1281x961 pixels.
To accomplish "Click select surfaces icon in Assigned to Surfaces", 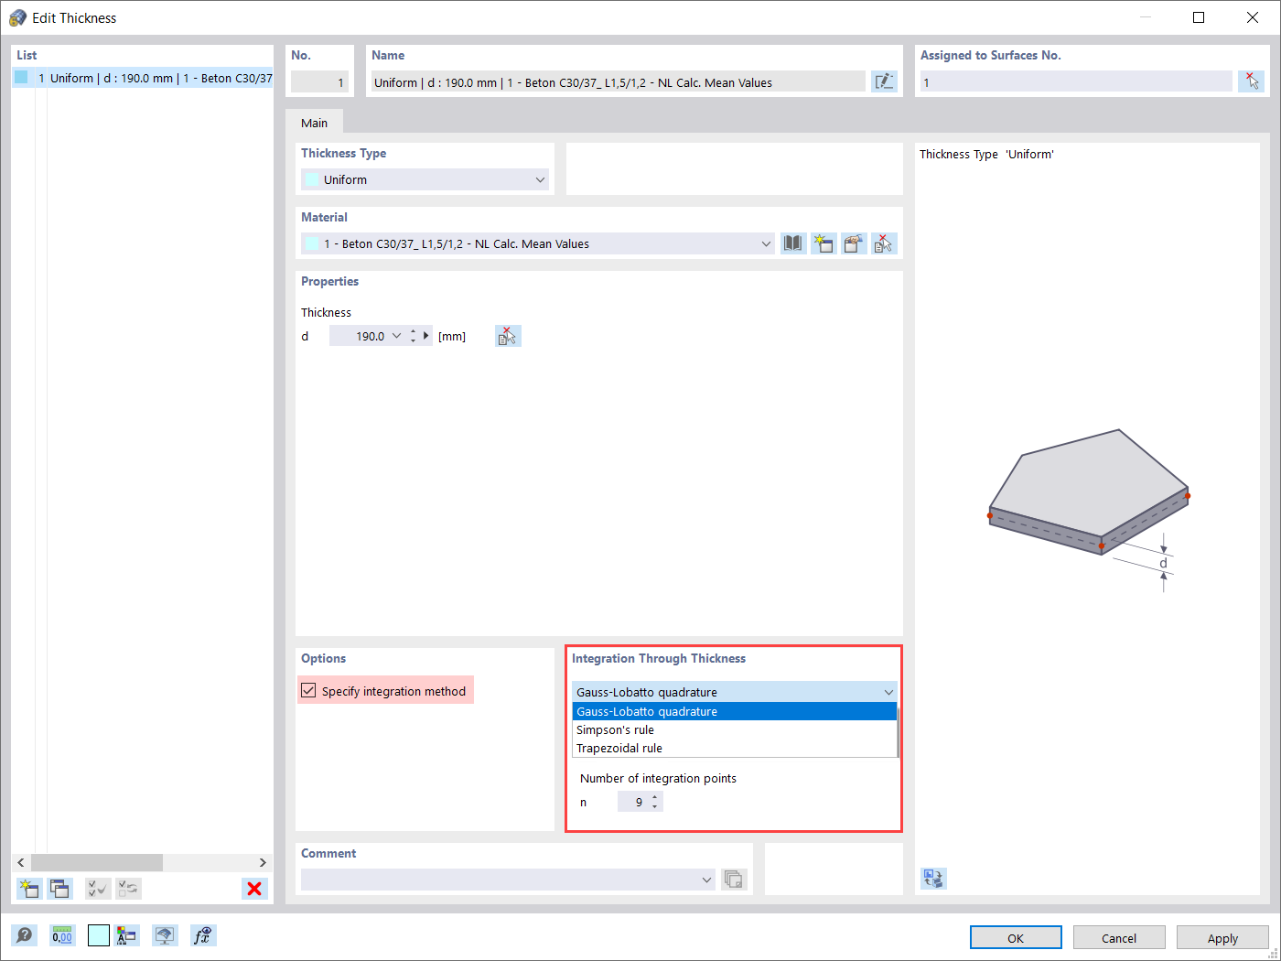I will [1251, 81].
